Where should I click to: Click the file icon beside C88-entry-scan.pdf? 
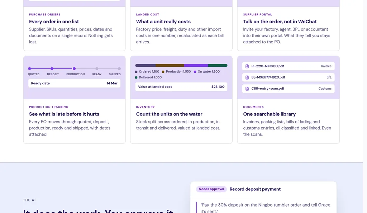click(247, 89)
